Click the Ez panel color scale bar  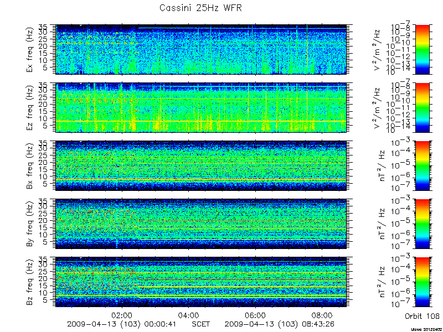tap(422, 107)
